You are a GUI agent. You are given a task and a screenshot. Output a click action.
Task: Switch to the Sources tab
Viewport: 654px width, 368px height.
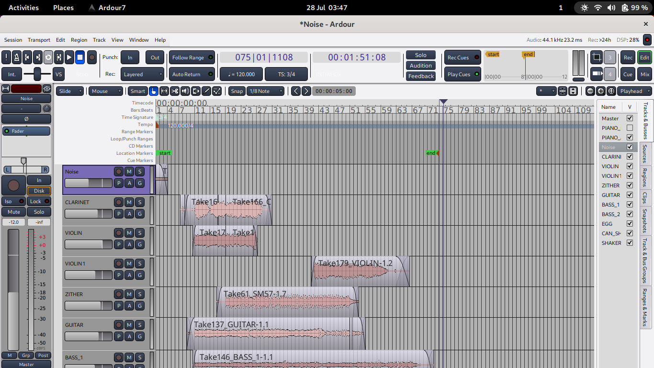click(x=645, y=153)
